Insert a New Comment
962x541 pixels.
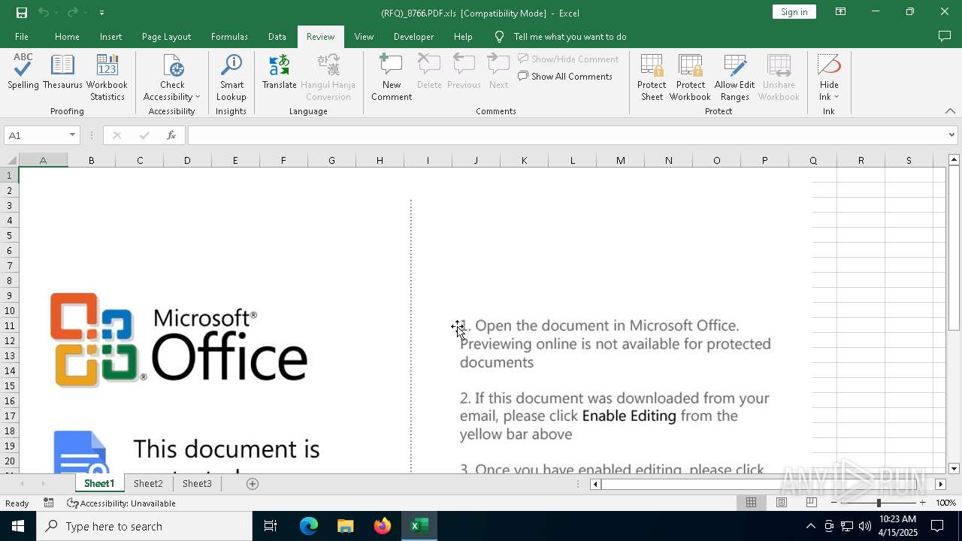pyautogui.click(x=392, y=77)
